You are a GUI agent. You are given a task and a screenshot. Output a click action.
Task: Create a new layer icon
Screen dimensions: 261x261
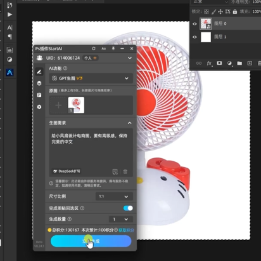[x=250, y=63]
